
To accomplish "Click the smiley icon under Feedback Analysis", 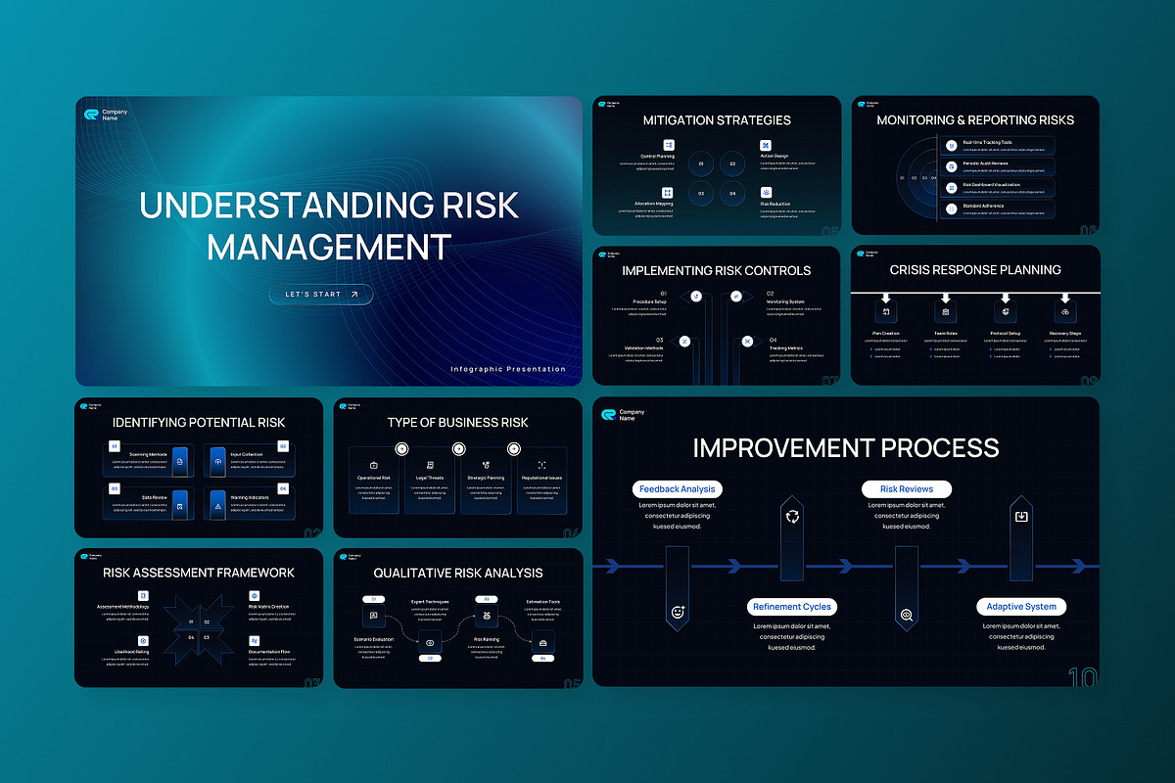I will pos(678,612).
